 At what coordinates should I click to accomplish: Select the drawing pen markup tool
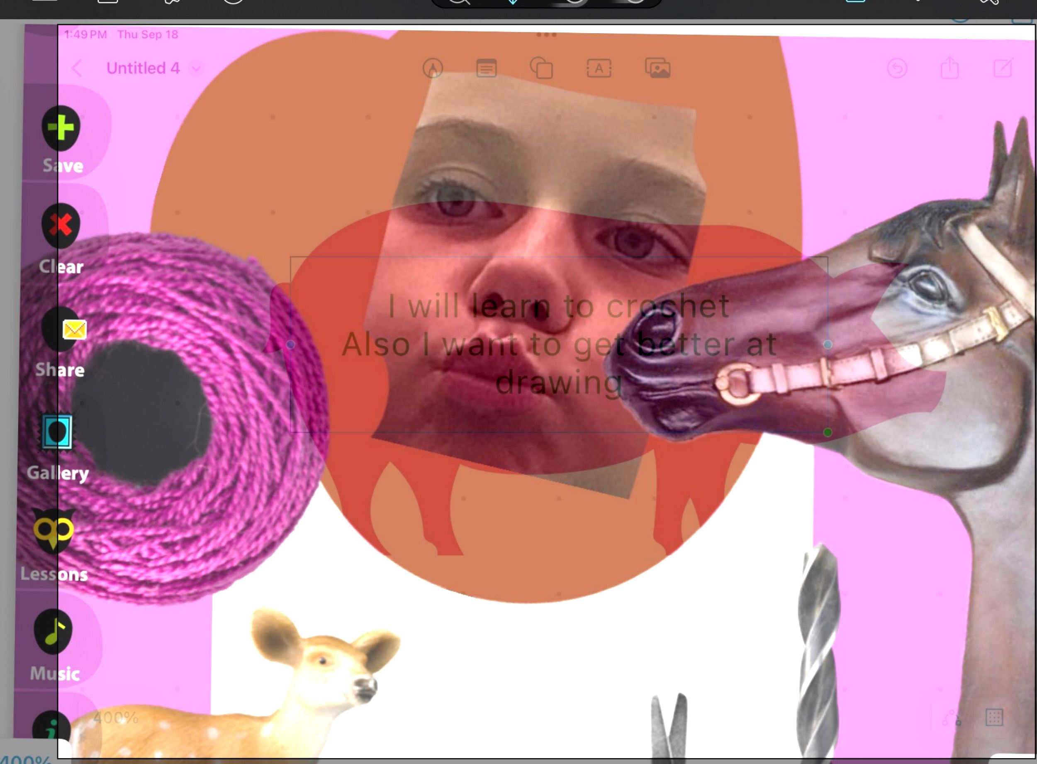[x=433, y=68]
